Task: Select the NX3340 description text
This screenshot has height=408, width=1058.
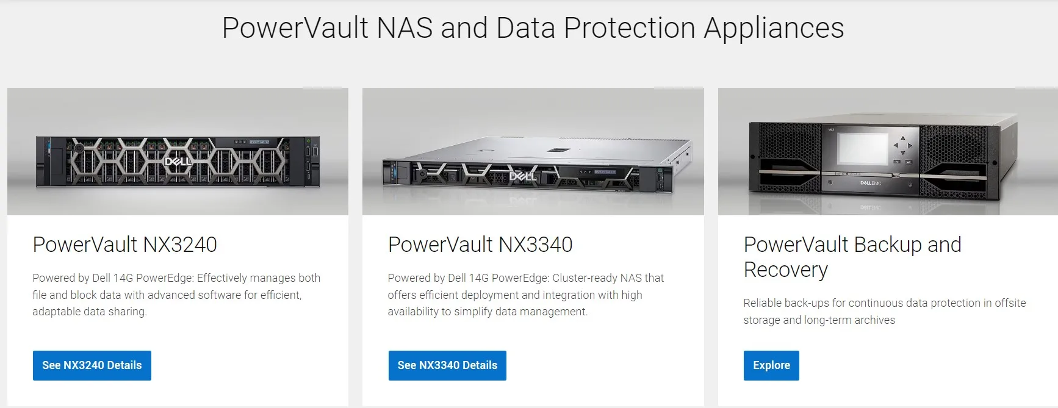Action: pyautogui.click(x=525, y=295)
